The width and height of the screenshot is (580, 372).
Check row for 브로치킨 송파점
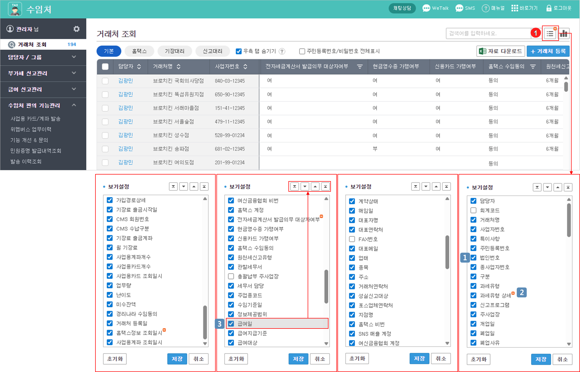pos(105,149)
